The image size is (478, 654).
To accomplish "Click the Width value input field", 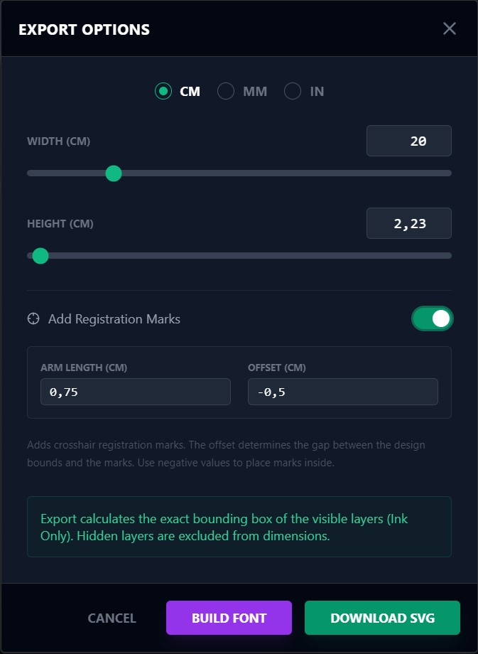I will (x=408, y=141).
